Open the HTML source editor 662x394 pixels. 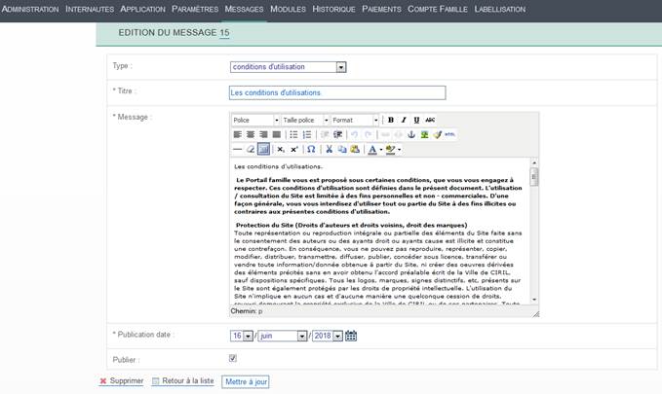tap(449, 134)
